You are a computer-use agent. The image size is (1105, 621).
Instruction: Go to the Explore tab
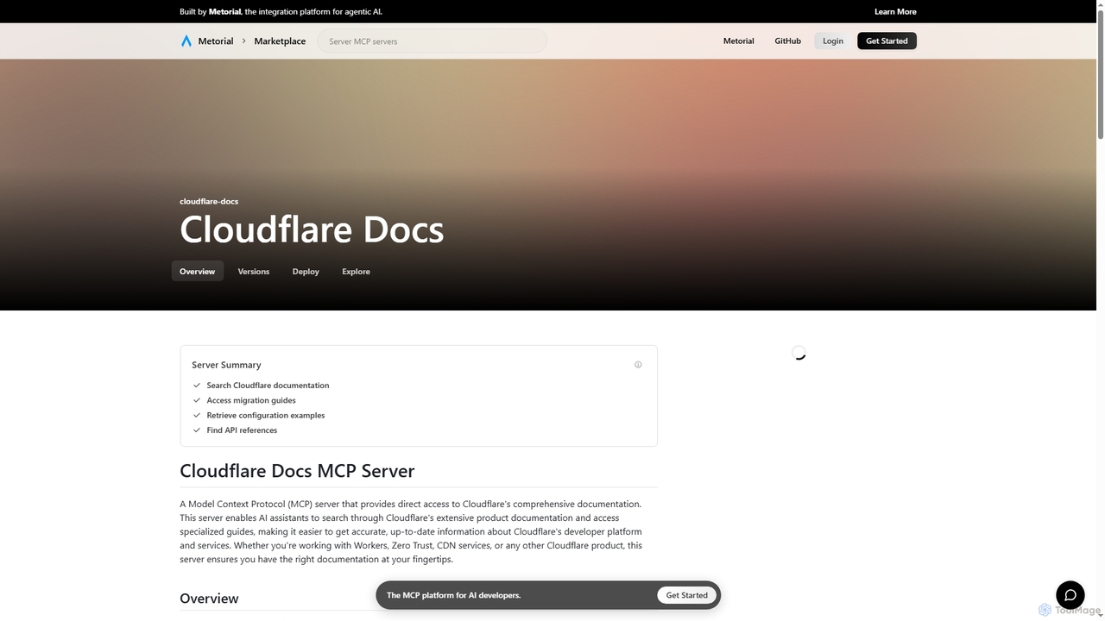(x=356, y=272)
